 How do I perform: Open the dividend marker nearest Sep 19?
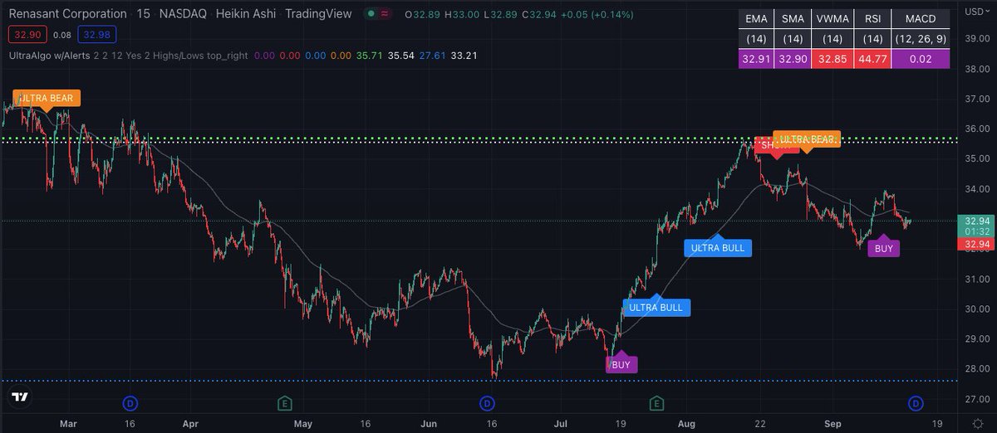coord(915,403)
